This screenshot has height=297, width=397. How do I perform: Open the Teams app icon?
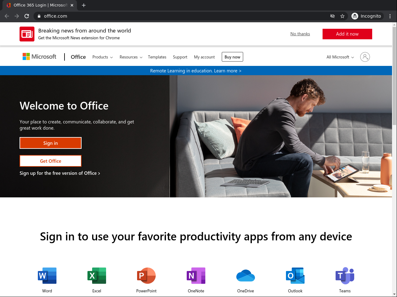(345, 276)
